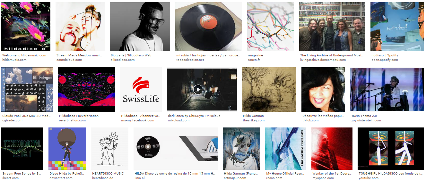The height and width of the screenshot is (180, 426).
Task: Click the livingarchive.doncampau.com source link
Action: [x=323, y=60]
